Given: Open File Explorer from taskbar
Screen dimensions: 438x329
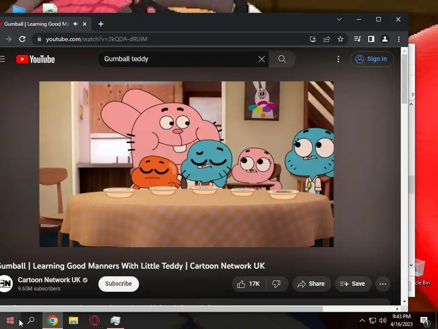Looking at the screenshot, I should pyautogui.click(x=74, y=320).
